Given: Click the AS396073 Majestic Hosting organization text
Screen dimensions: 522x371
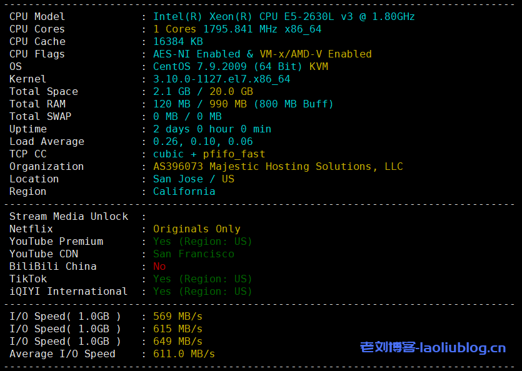Looking at the screenshot, I should point(278,167).
